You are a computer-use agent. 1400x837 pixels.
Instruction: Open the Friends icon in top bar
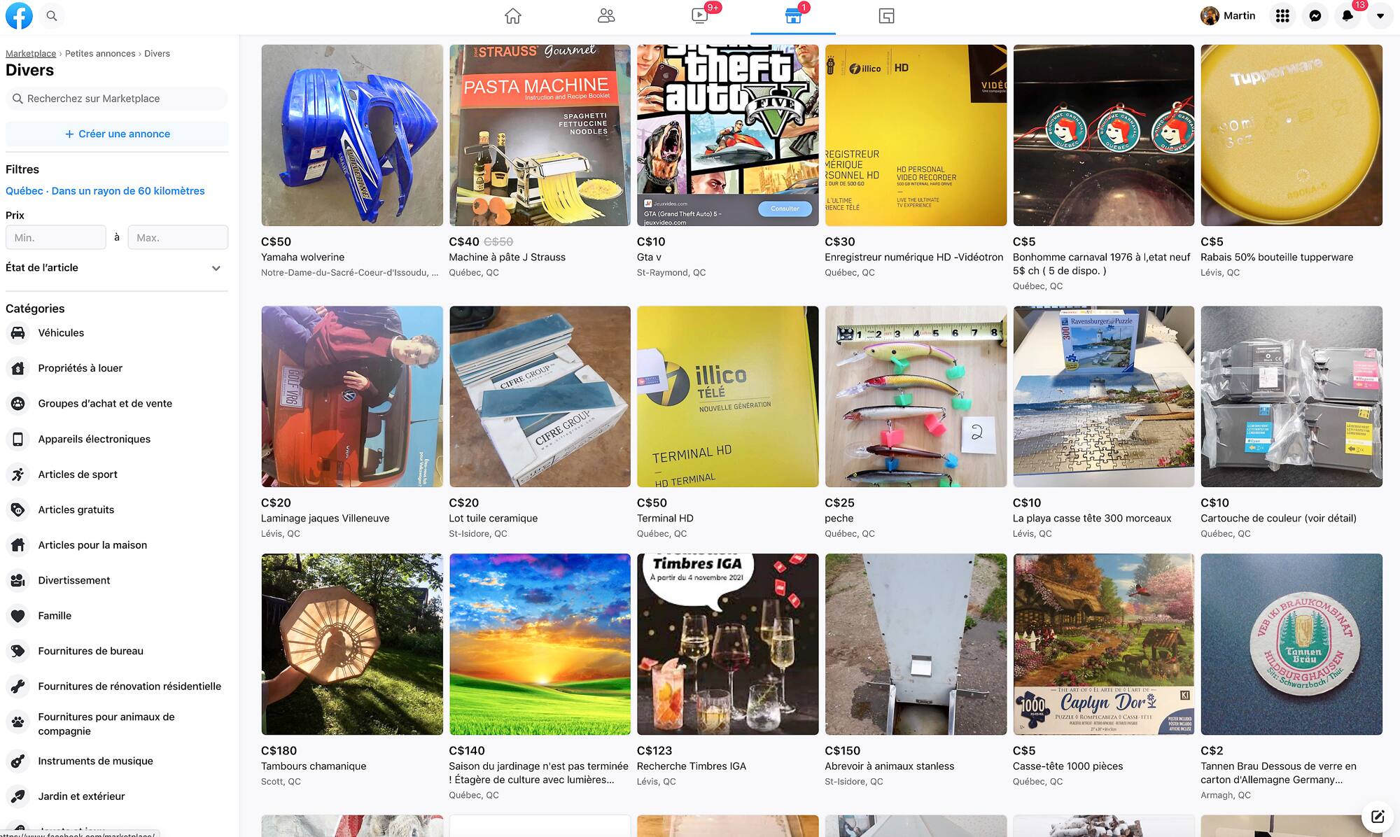click(606, 16)
